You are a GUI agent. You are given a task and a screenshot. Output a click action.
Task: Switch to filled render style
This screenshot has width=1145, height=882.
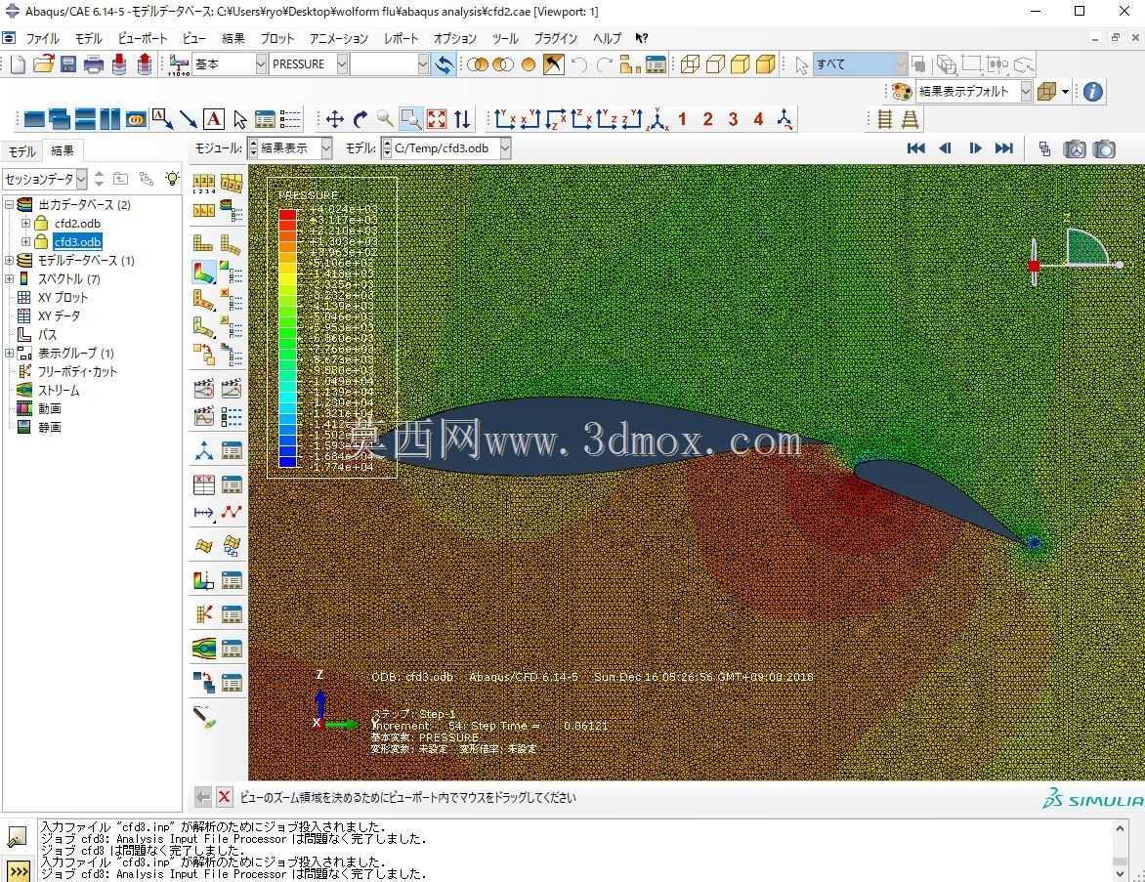[x=740, y=64]
